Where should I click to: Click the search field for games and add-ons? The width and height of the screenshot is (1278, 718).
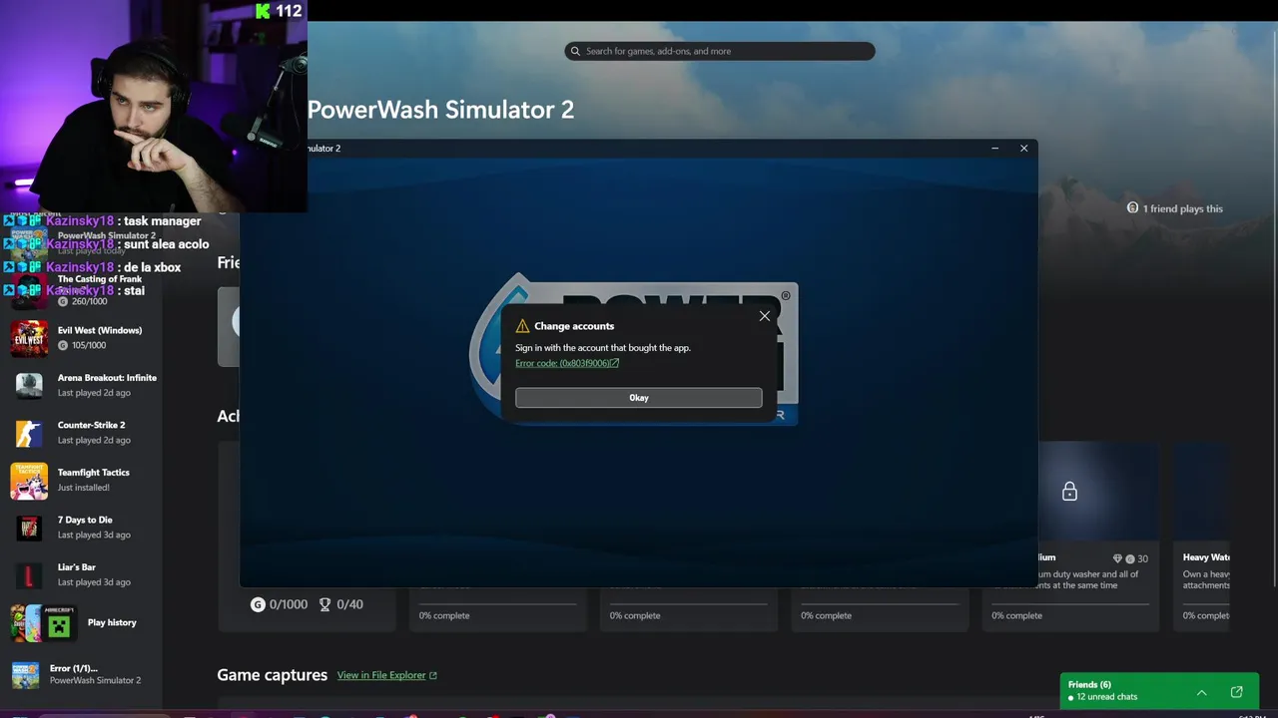click(x=720, y=51)
